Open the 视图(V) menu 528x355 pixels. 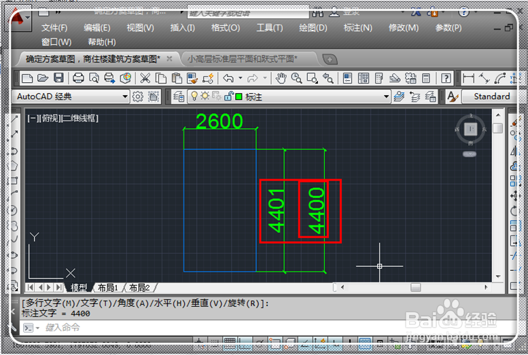140,28
